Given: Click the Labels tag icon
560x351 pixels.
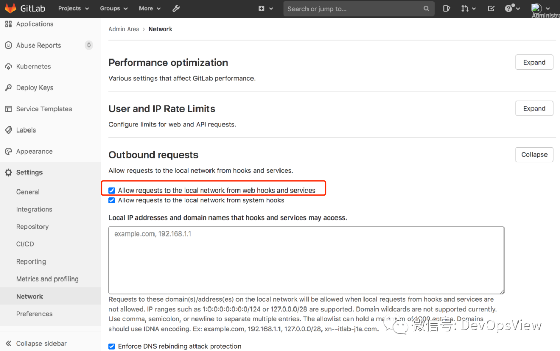Looking at the screenshot, I should click(9, 130).
